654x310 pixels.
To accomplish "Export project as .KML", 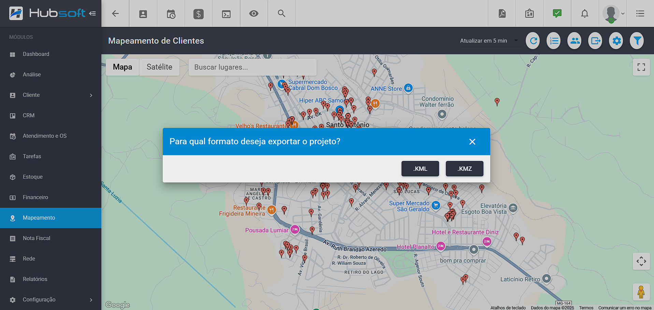I will 420,169.
